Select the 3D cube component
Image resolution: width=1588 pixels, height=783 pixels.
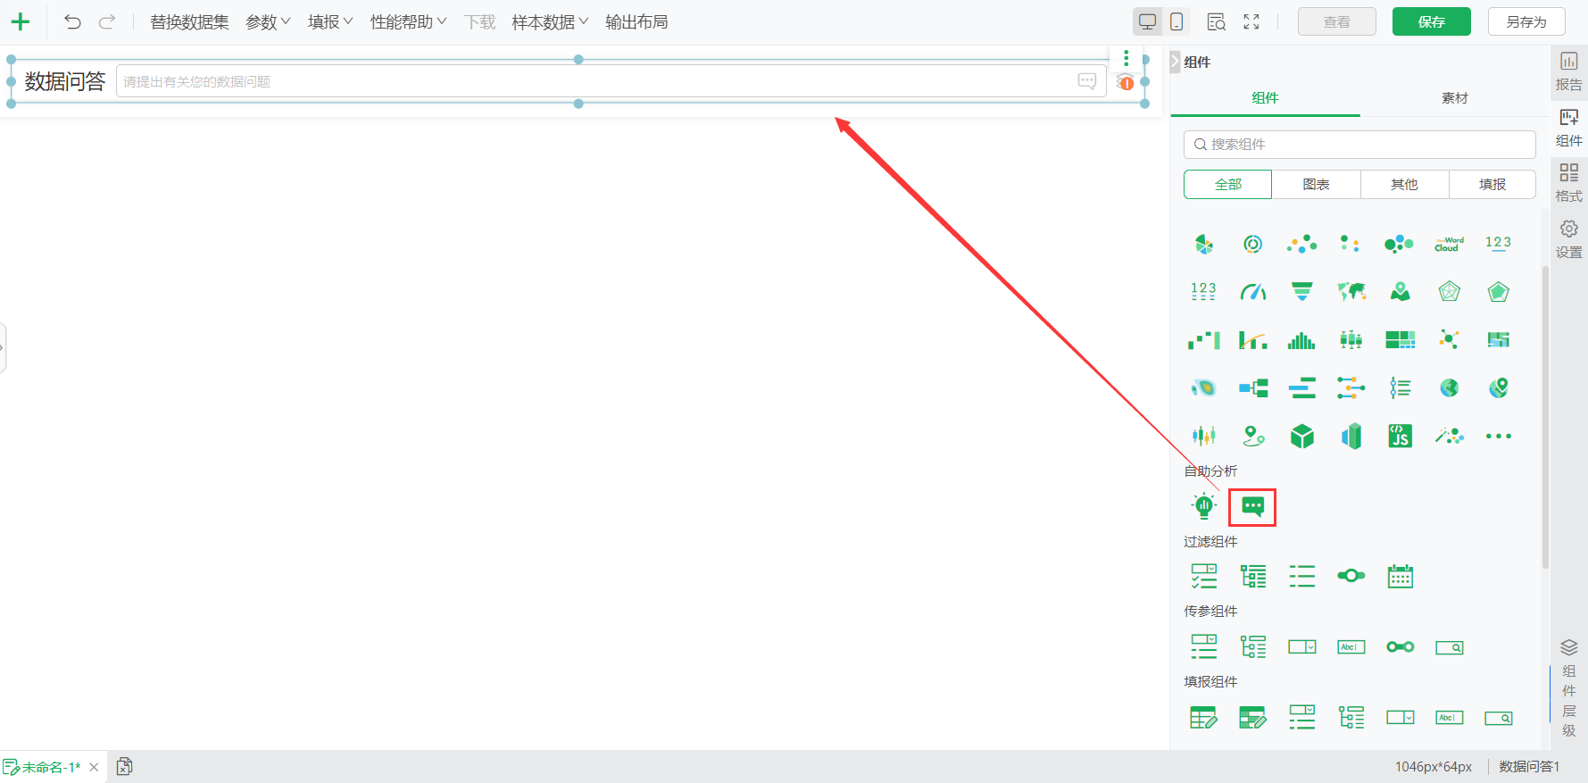(x=1302, y=437)
